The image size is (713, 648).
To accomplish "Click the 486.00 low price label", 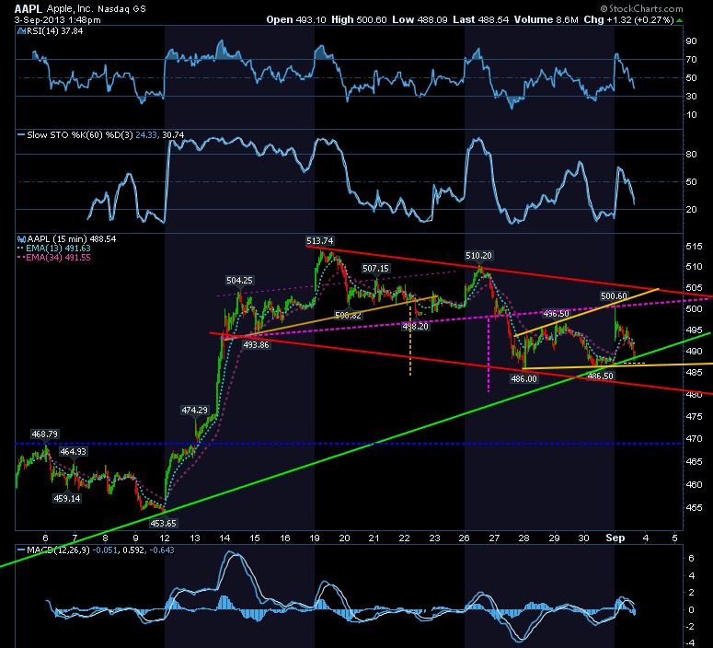I will click(x=523, y=378).
